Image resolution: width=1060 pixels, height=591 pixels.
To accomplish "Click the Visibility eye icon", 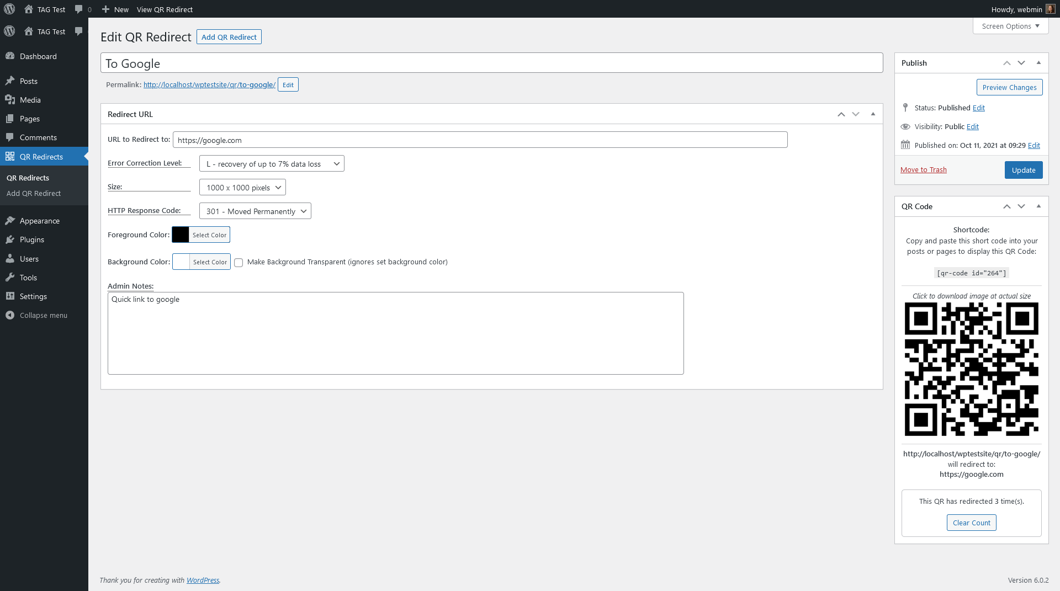I will click(x=905, y=126).
